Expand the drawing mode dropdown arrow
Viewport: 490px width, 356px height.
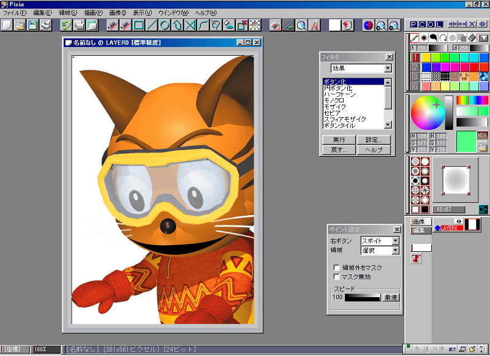point(483,38)
